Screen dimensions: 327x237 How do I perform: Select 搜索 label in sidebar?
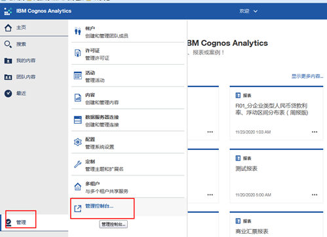pyautogui.click(x=21, y=45)
